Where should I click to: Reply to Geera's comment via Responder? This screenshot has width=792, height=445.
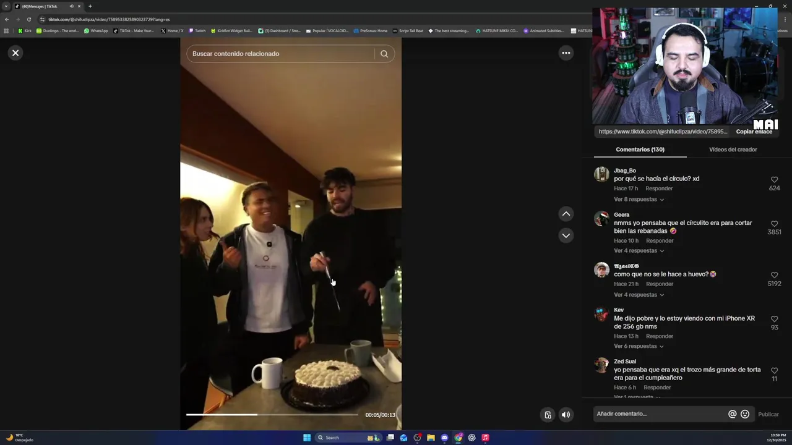pyautogui.click(x=660, y=241)
